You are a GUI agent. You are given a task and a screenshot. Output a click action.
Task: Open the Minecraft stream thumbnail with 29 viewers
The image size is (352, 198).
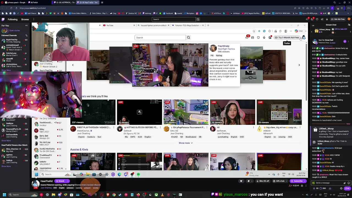(x=279, y=112)
